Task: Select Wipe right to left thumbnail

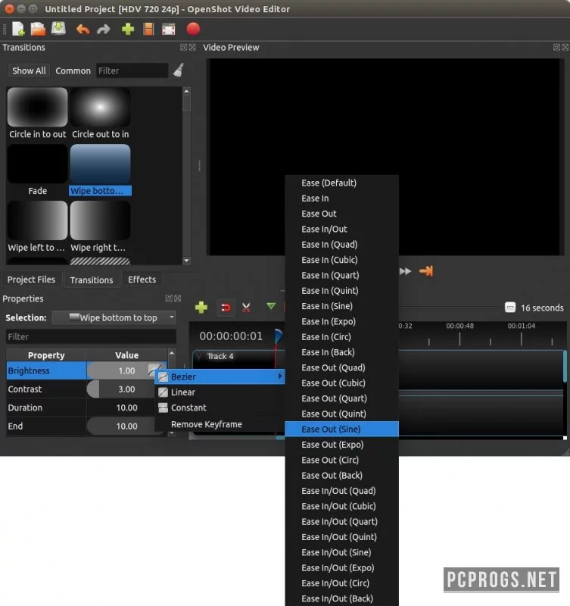Action: pyautogui.click(x=100, y=220)
